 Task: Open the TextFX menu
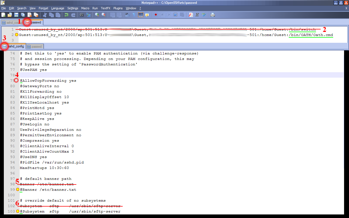tap(106, 8)
